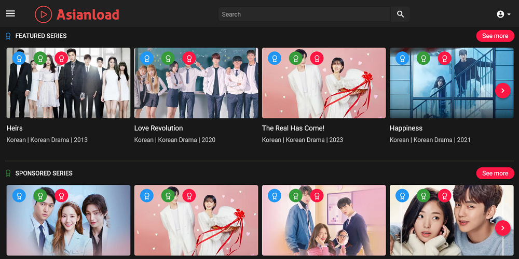Click the green ribbon icon beside Sponsored Series
Screen dimensions: 519x259
[x=8, y=173]
